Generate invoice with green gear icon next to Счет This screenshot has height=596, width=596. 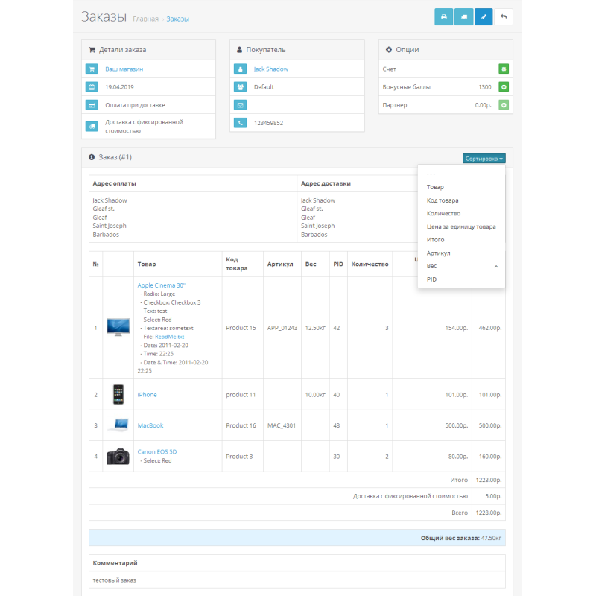(503, 68)
